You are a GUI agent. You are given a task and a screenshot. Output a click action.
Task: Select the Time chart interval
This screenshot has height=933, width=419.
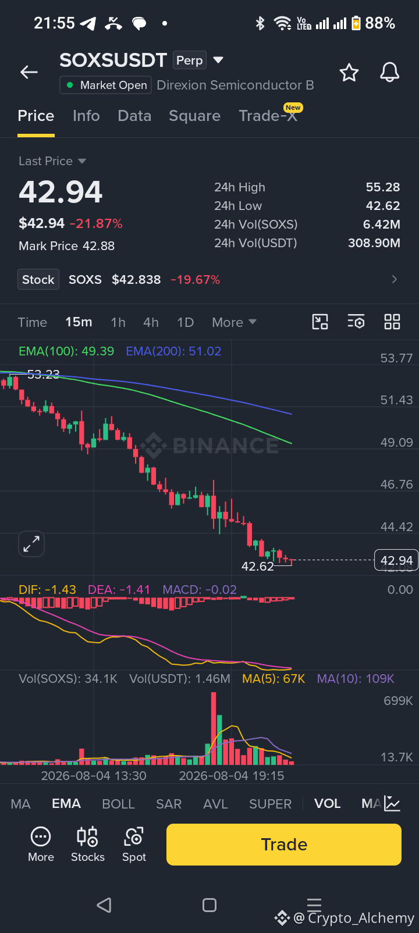pos(32,322)
